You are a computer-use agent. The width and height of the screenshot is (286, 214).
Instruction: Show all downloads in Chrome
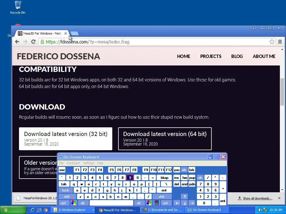point(257,198)
